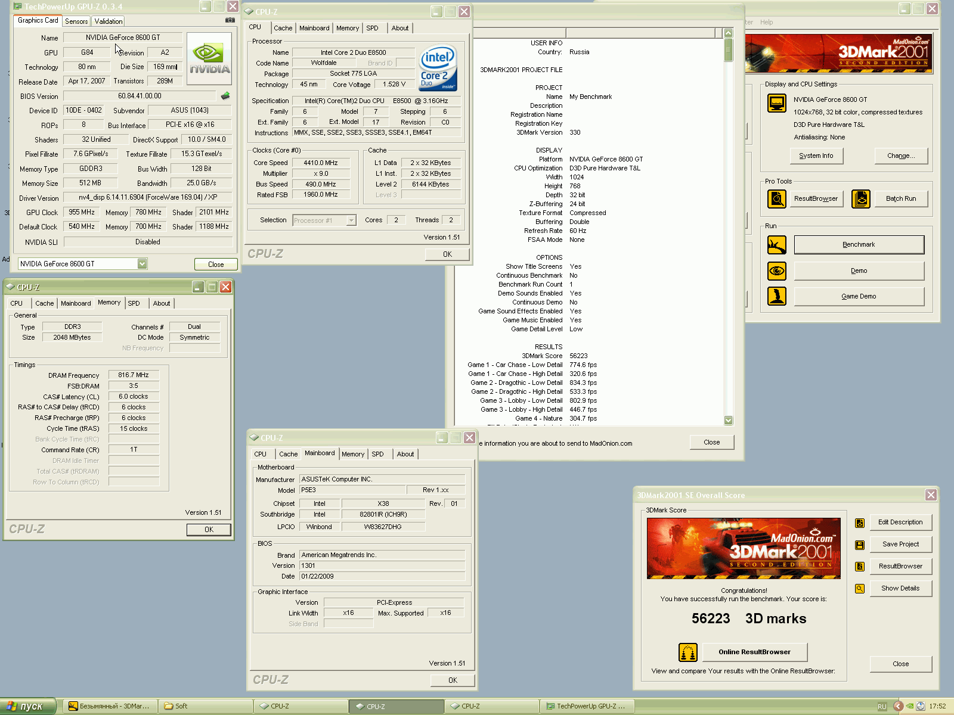This screenshot has height=715, width=954.
Task: Click the Windows Start button
Action: click(28, 706)
